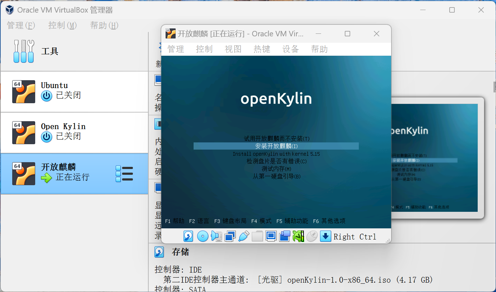
Task: Click the Ubuntu VM 64-bit OS icon
Action: 24,92
